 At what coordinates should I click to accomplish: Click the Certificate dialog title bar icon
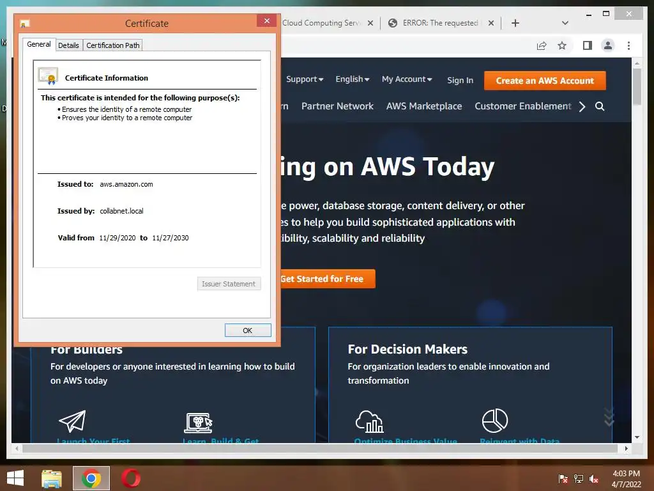point(25,24)
